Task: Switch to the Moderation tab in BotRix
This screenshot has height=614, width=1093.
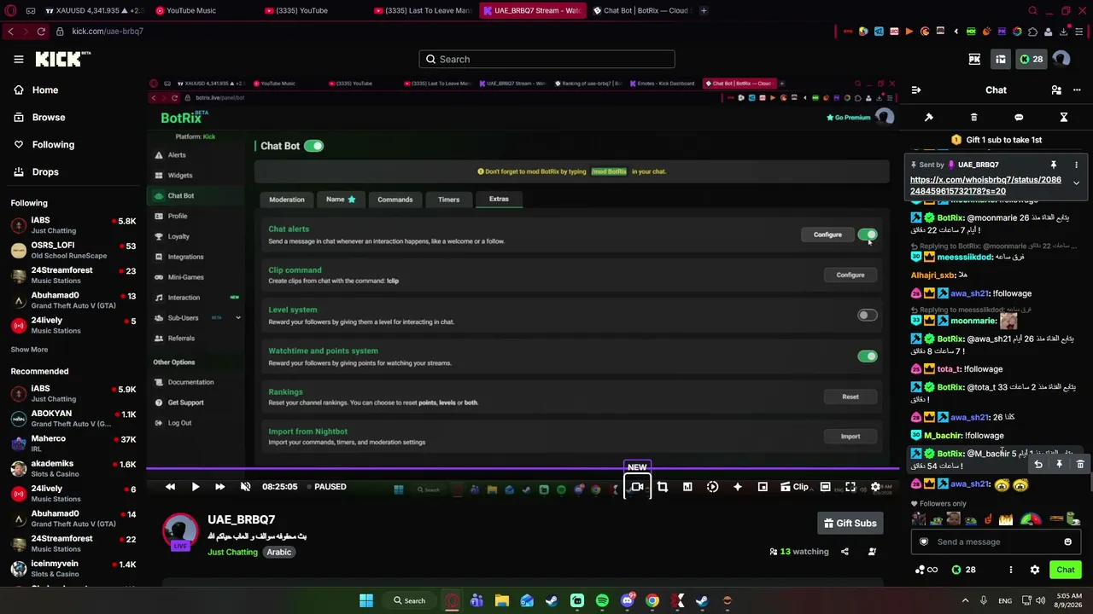Action: pyautogui.click(x=287, y=200)
